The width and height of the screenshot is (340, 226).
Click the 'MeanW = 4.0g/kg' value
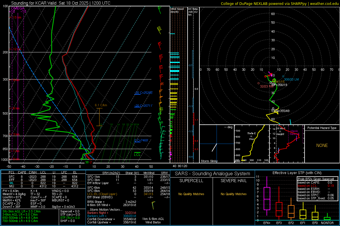(x=14, y=194)
